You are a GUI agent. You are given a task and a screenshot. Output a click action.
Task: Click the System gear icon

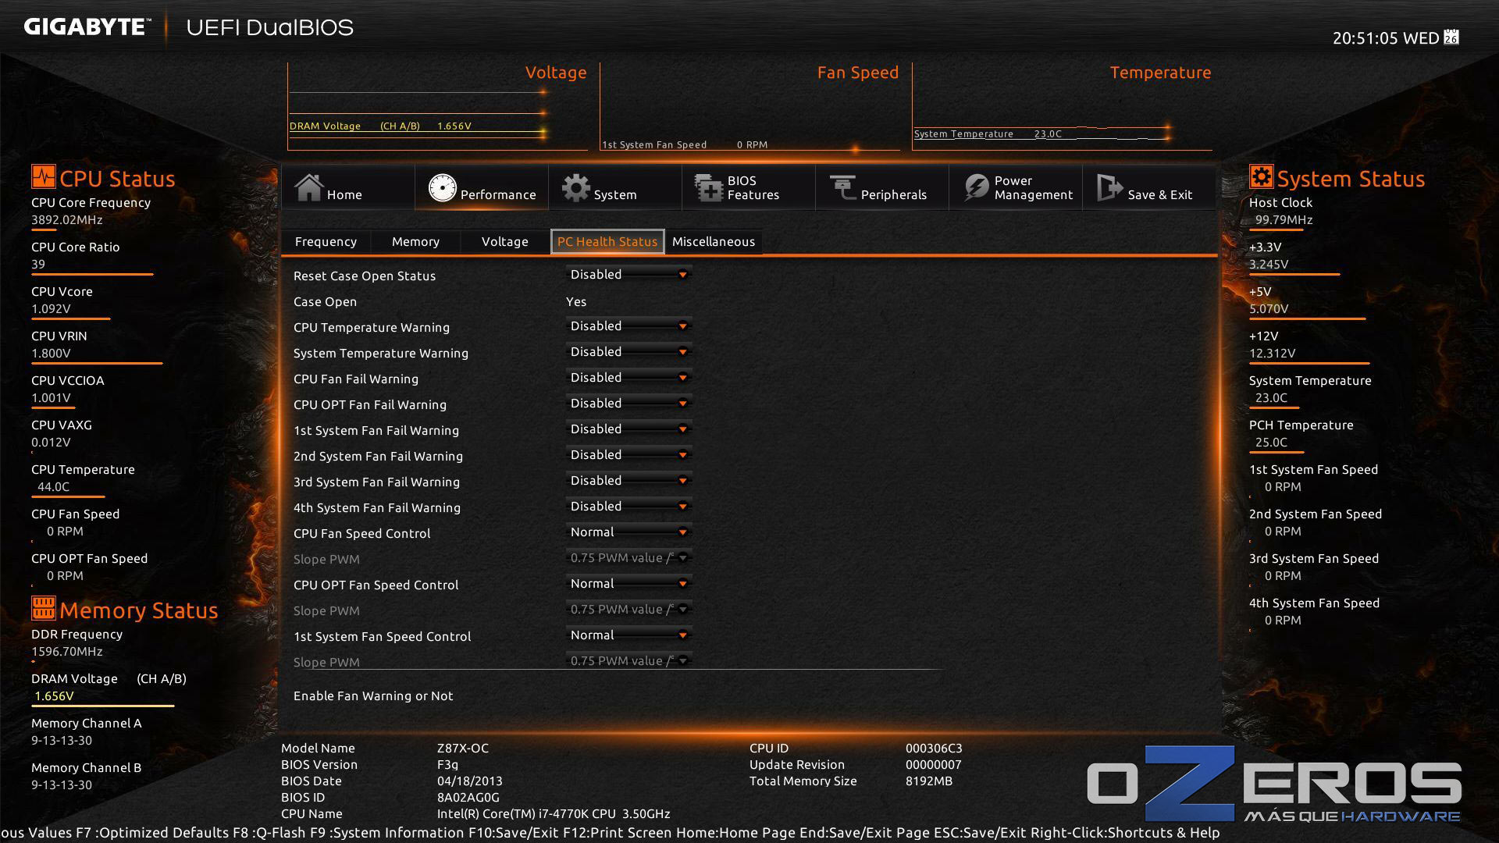(x=576, y=187)
